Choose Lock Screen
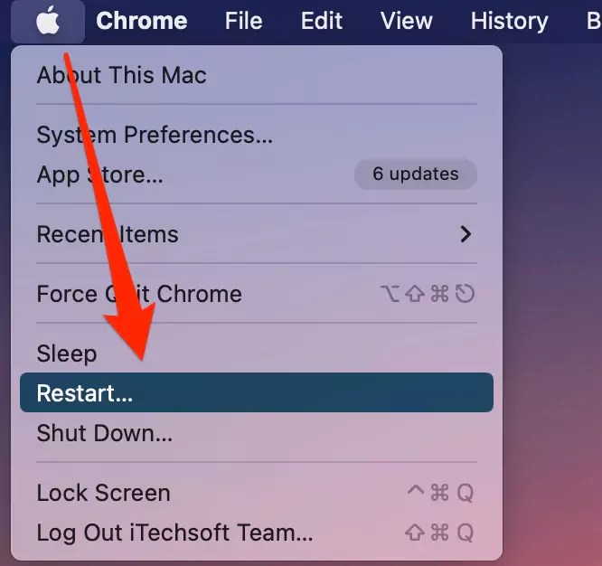The image size is (602, 566). pos(257,493)
